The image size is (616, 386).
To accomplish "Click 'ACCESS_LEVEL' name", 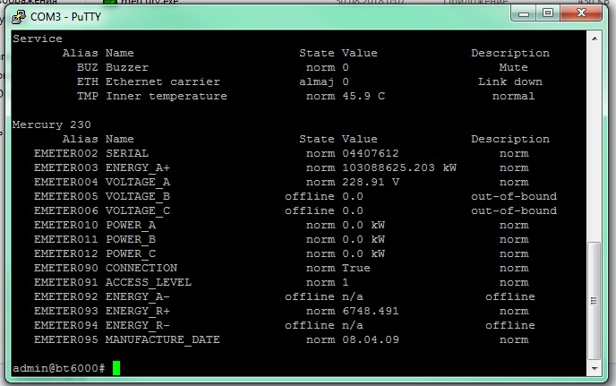I will click(149, 282).
